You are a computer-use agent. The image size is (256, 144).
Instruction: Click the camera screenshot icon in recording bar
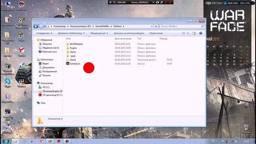(157, 2)
